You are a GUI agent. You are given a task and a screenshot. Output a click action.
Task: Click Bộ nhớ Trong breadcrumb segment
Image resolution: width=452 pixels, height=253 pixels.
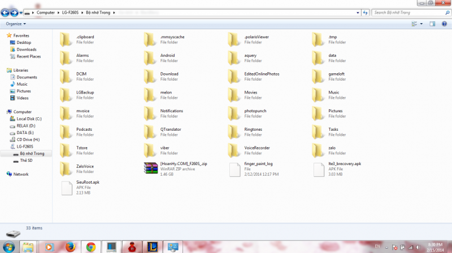click(98, 12)
